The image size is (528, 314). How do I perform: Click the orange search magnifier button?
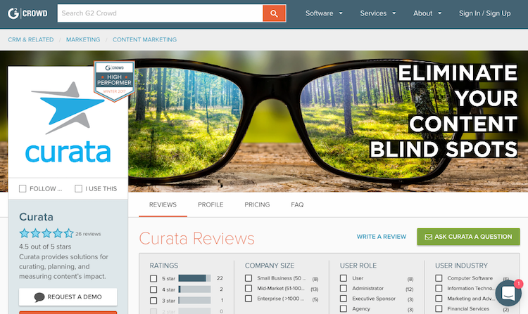pos(274,13)
